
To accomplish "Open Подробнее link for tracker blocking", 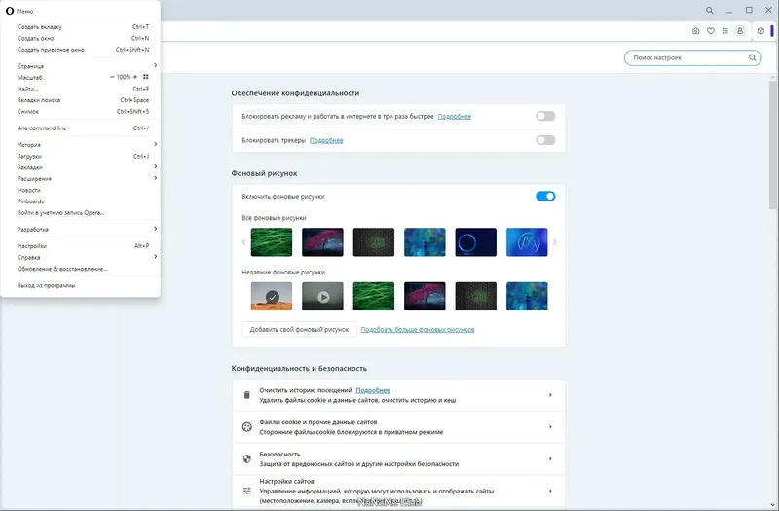I will pos(326,140).
